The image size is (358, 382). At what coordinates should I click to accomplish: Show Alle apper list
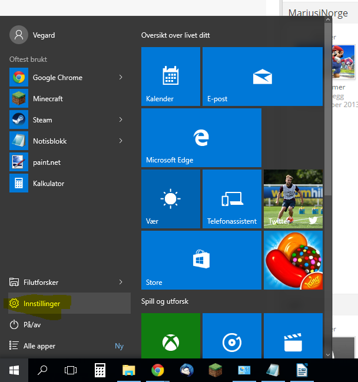click(70, 346)
